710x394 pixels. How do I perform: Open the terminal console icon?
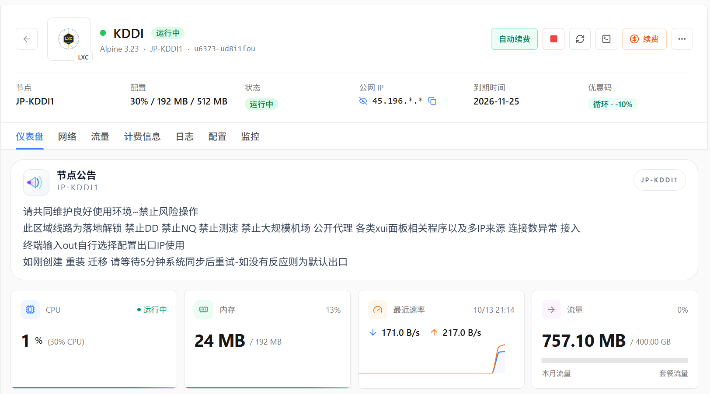pos(606,39)
